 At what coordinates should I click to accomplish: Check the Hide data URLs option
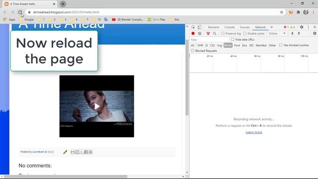tap(233, 39)
